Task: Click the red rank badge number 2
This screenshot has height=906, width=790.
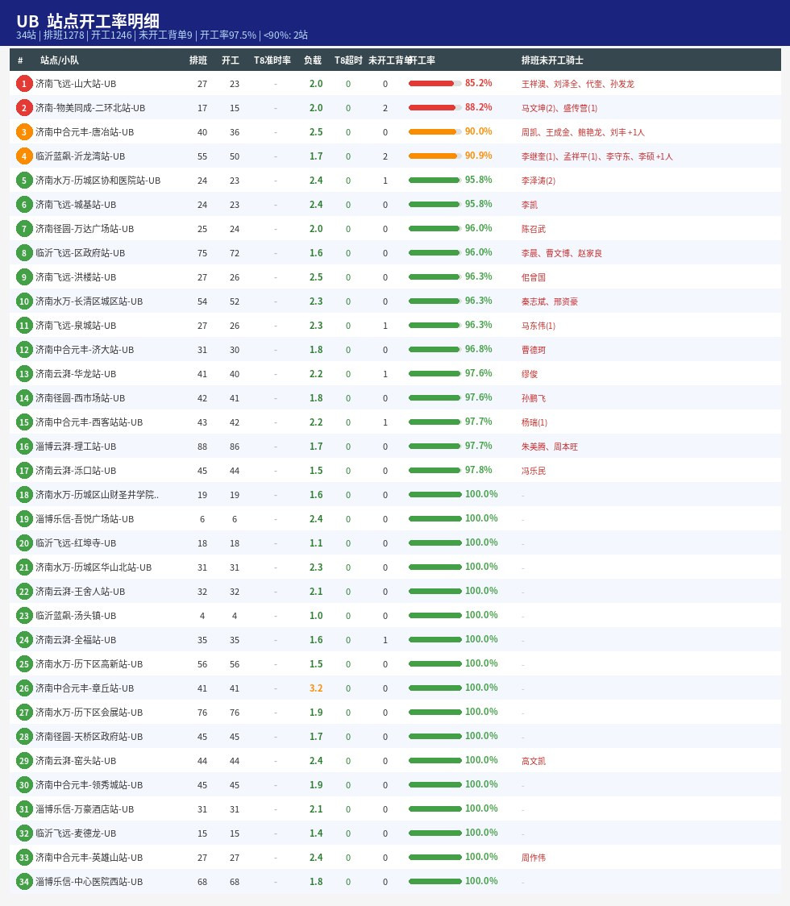Action: click(23, 108)
